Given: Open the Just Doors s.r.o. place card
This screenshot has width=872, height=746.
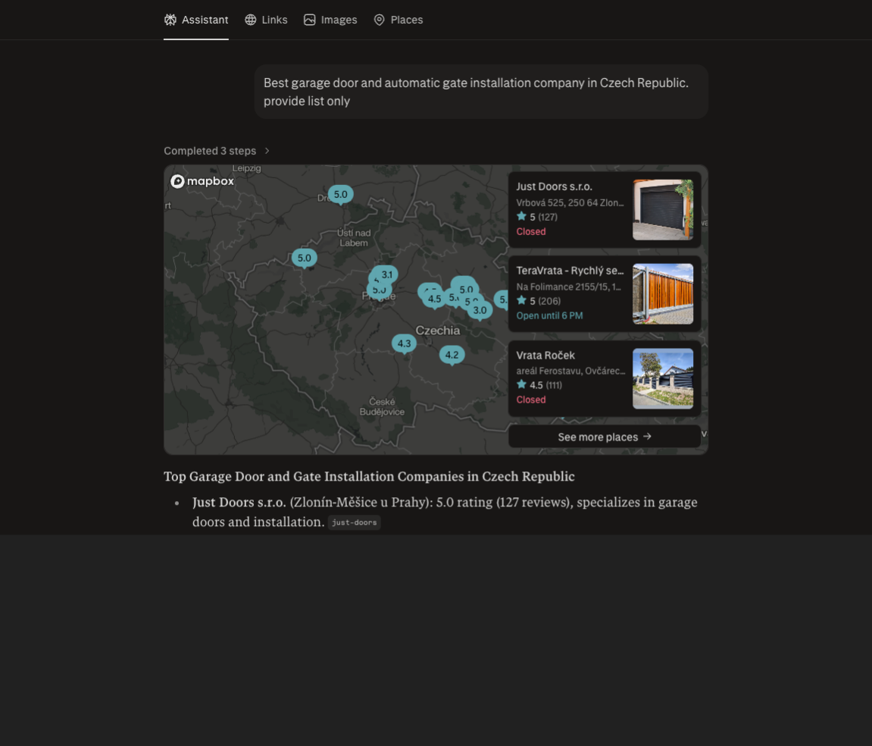Looking at the screenshot, I should click(x=570, y=208).
